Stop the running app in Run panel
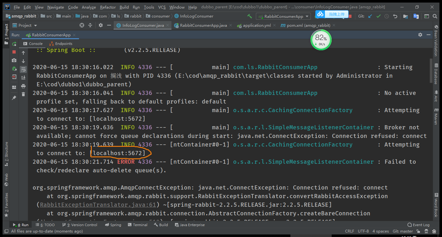Screen dimensions: 442x237 pos(14,52)
